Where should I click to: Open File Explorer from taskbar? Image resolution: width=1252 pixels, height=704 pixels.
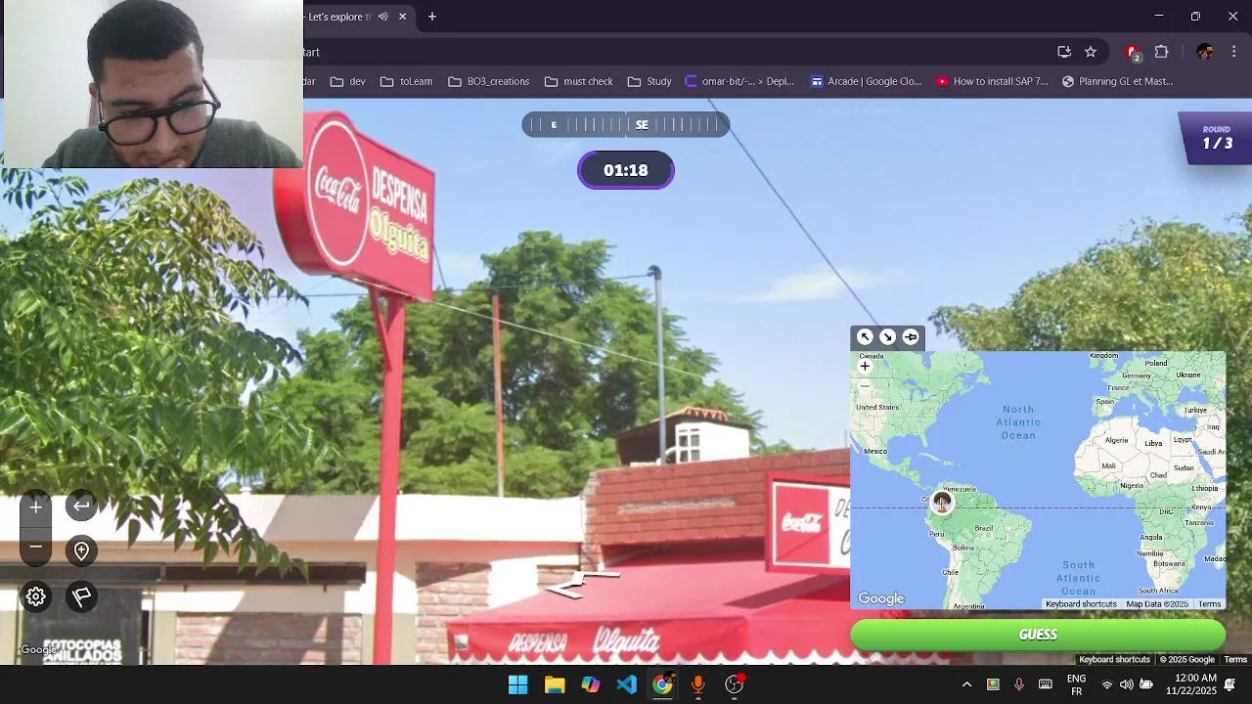pos(555,684)
